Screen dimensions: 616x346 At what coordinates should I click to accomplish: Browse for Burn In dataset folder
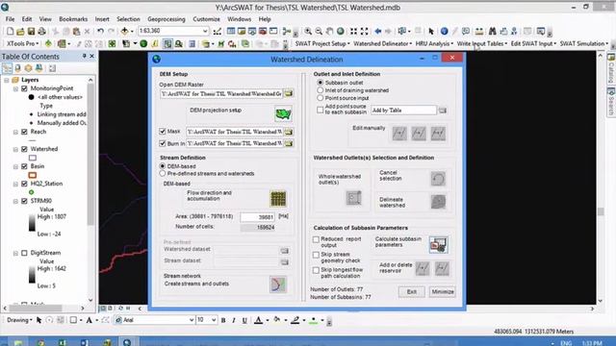coord(289,143)
